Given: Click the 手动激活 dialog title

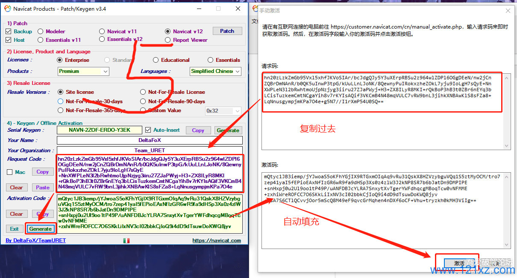Looking at the screenshot, I should (x=270, y=10).
